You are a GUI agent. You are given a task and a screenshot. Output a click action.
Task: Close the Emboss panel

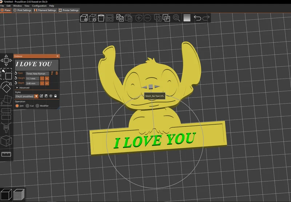click(57, 56)
